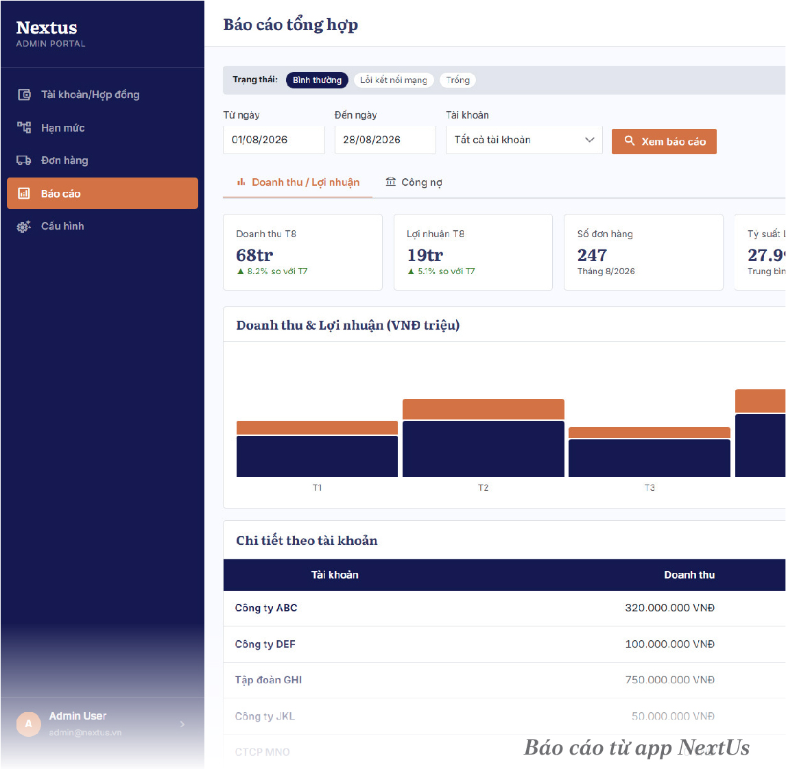The height and width of the screenshot is (769, 786).
Task: Click the Đến ngày date field
Action: click(385, 140)
